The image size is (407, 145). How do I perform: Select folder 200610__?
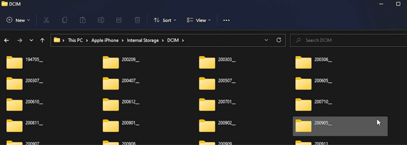pos(25,104)
